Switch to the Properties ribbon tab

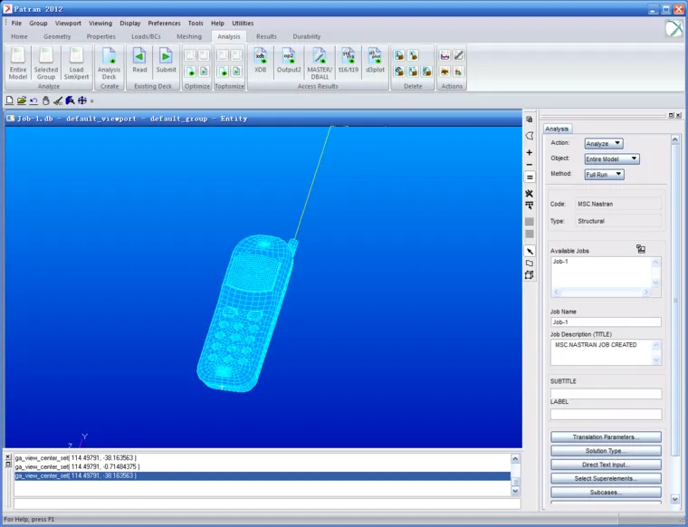[100, 36]
